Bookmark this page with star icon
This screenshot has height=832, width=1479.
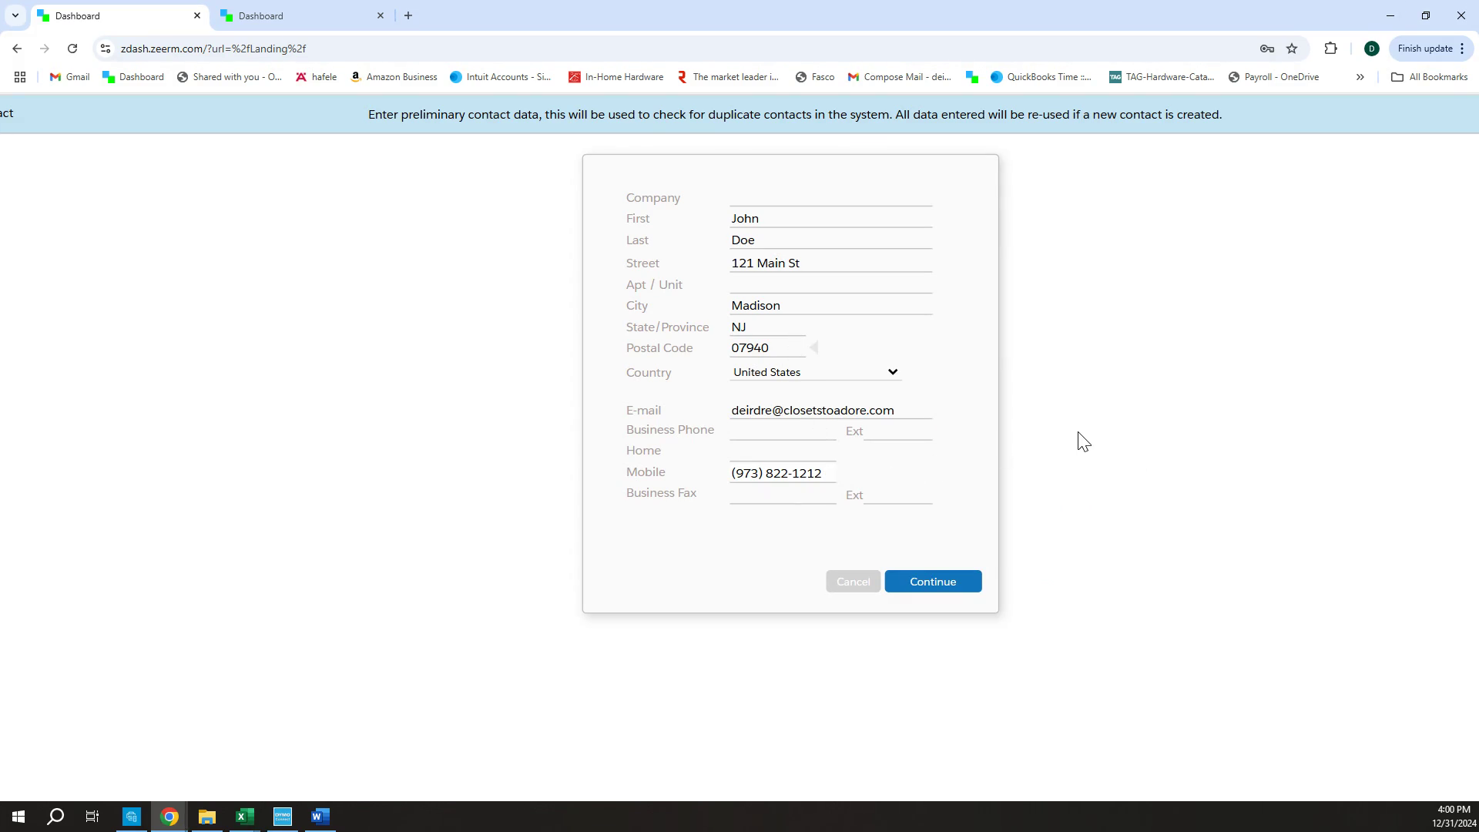[x=1292, y=49]
